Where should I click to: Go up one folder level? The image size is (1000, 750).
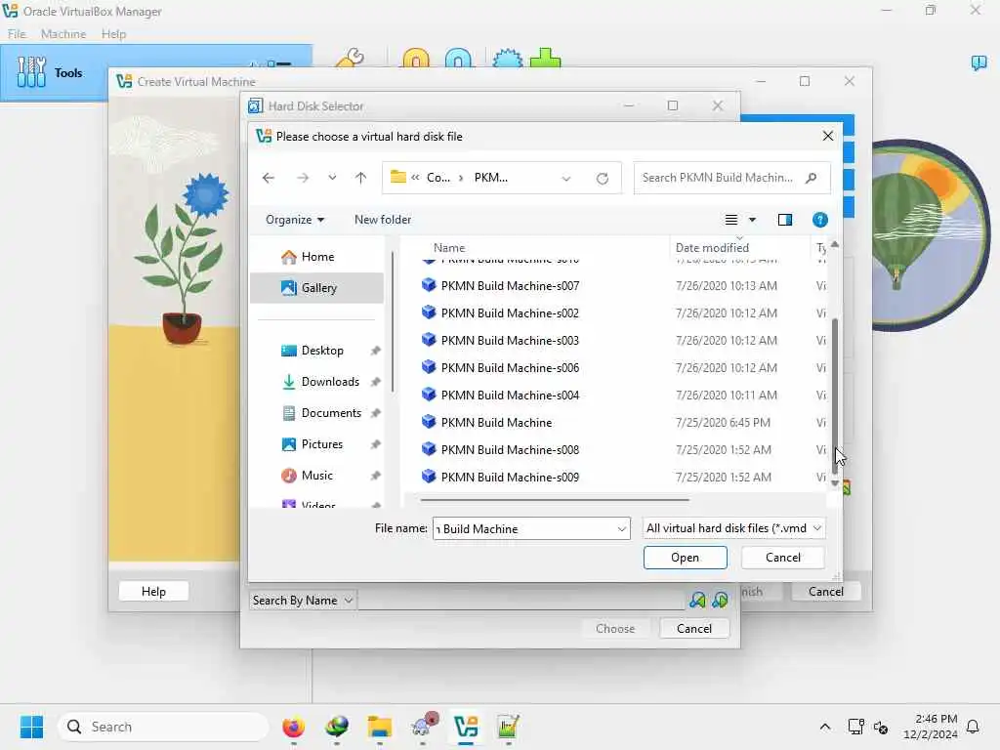(x=361, y=178)
